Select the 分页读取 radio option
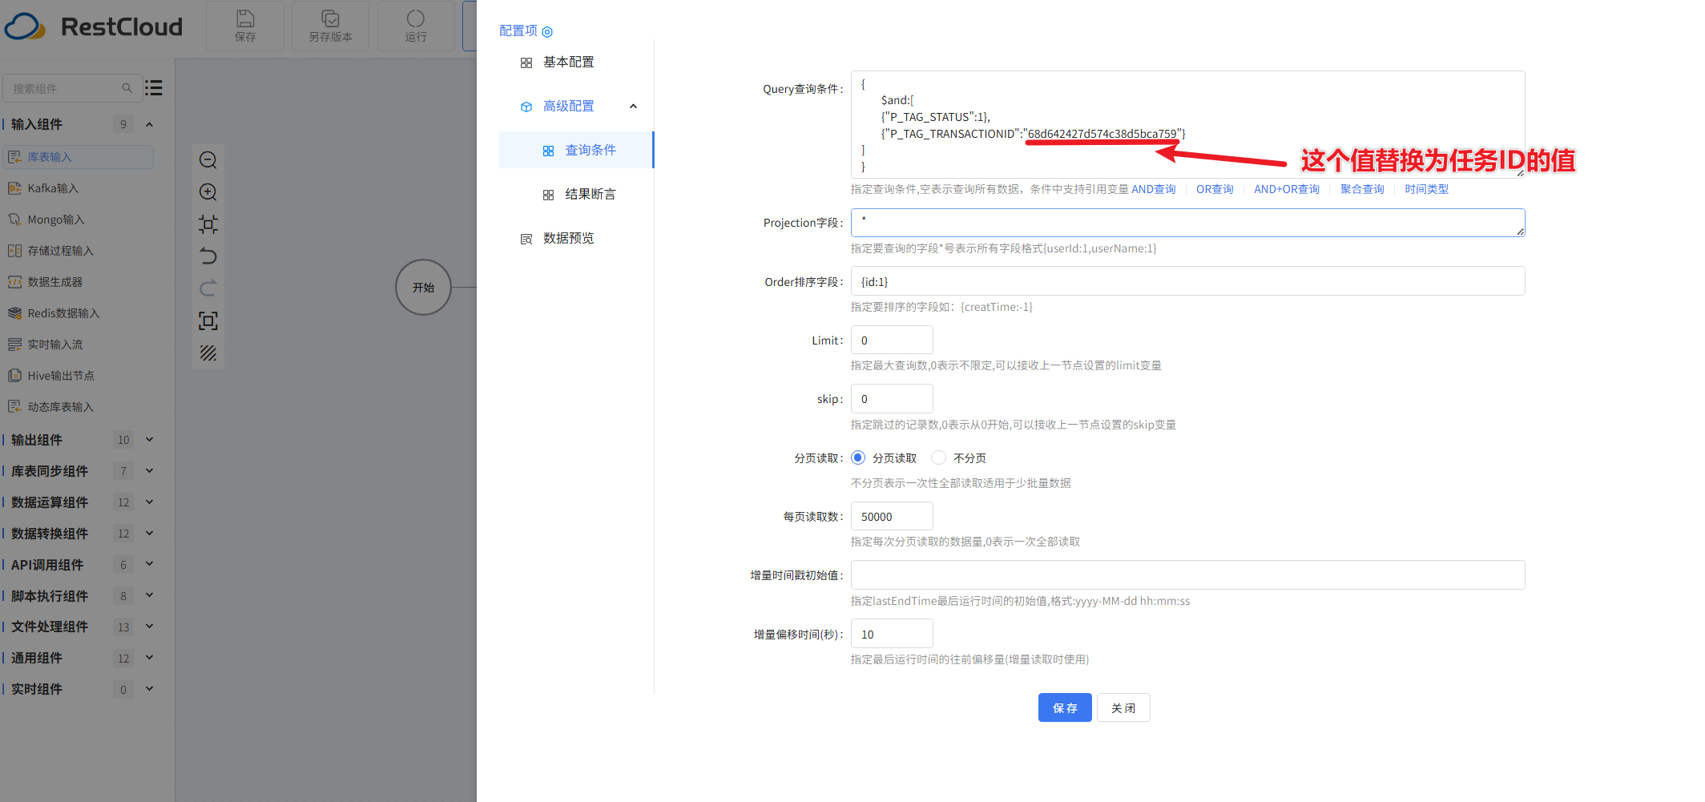This screenshot has height=802, width=1705. click(858, 457)
